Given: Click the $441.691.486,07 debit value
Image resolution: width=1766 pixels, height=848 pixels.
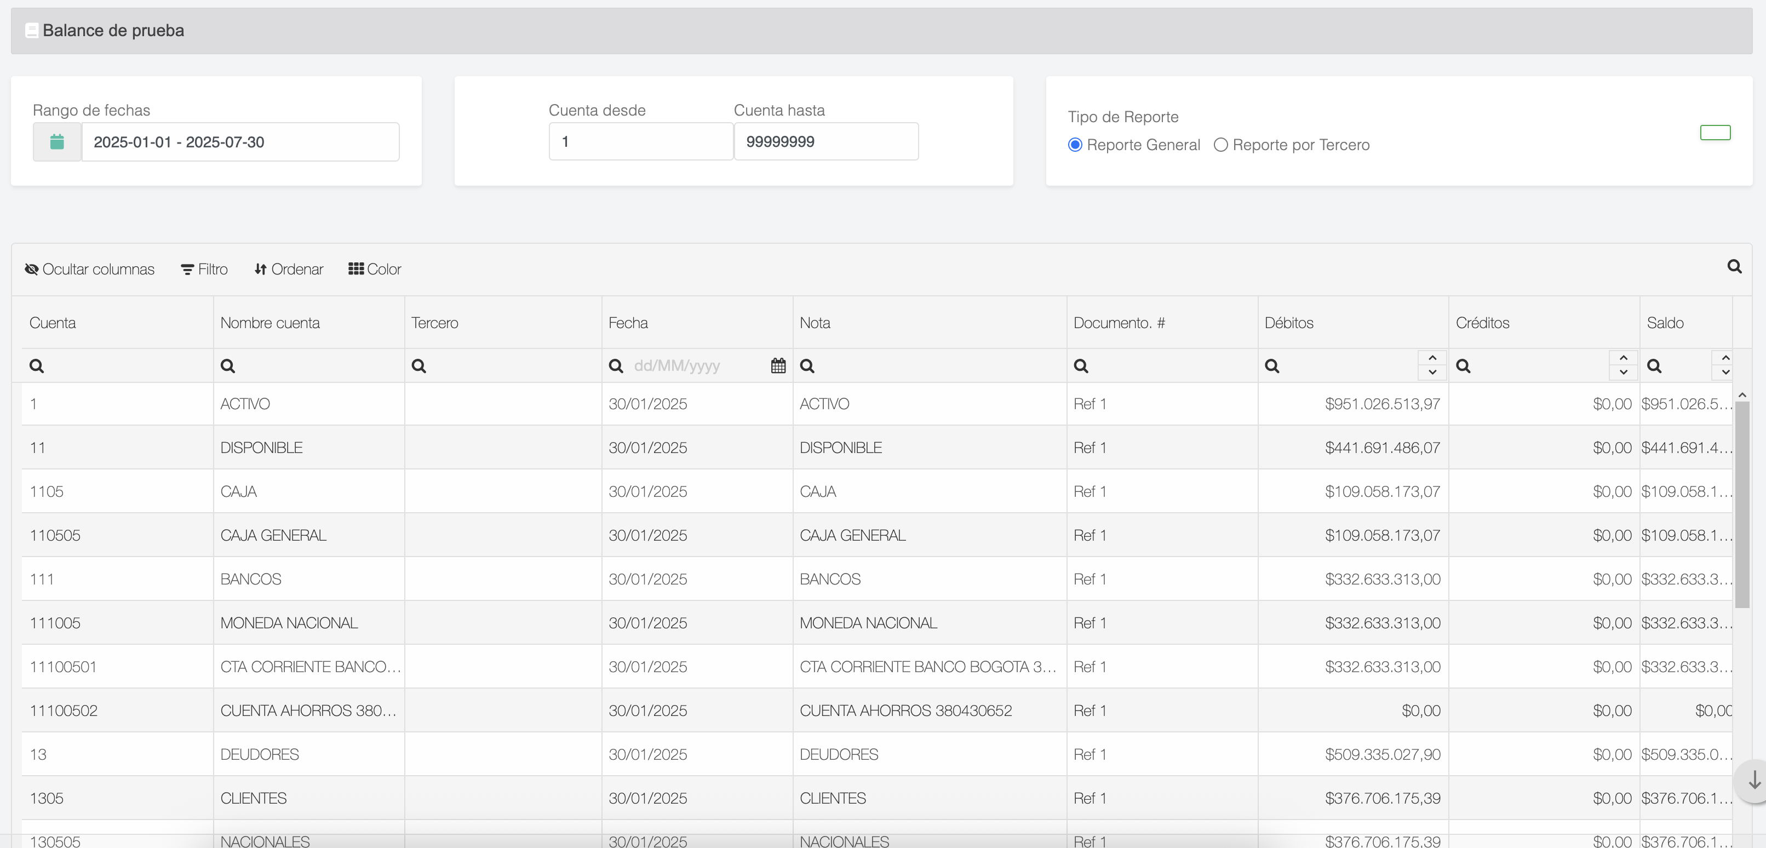Looking at the screenshot, I should tap(1382, 448).
